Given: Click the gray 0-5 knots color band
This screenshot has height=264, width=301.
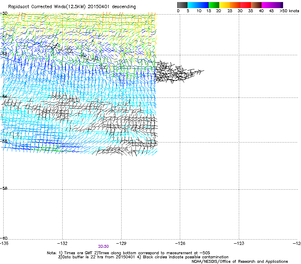Looking at the screenshot, I should coord(182,5).
